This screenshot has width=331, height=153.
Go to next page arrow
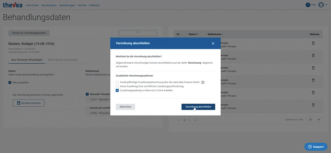[x=195, y=120]
